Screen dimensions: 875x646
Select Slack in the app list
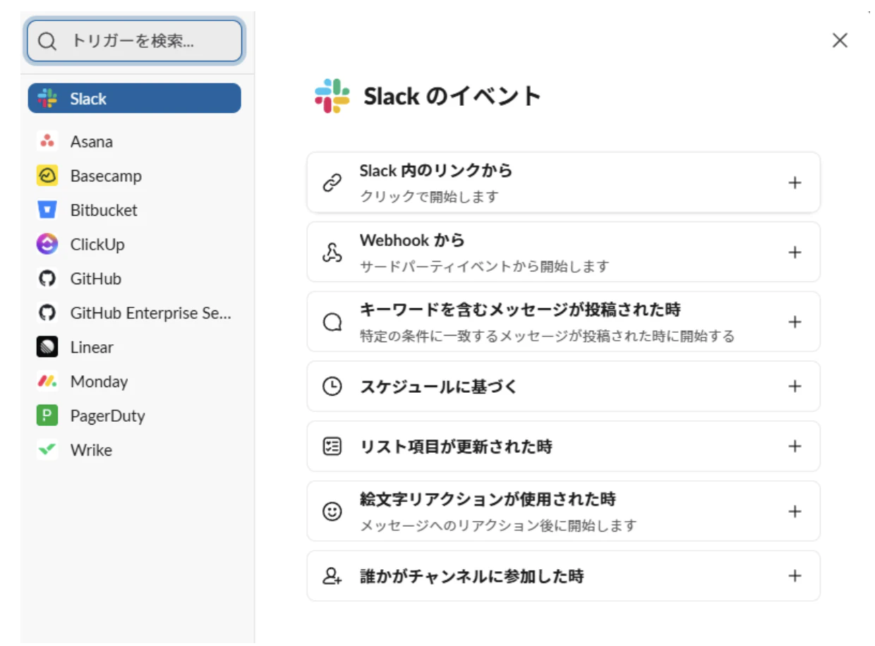pos(134,98)
